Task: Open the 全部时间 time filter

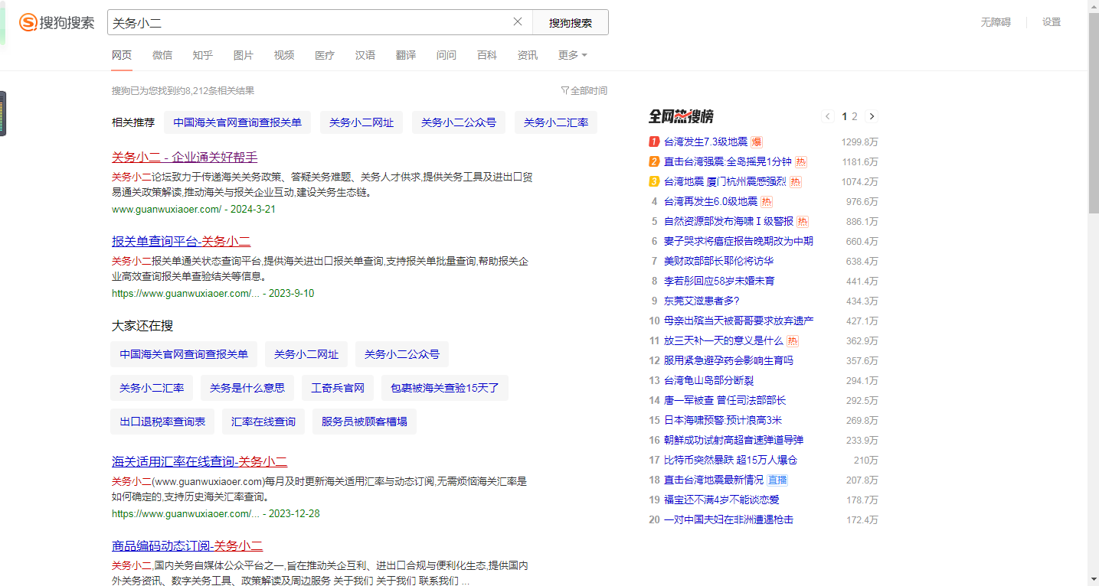Action: point(584,90)
